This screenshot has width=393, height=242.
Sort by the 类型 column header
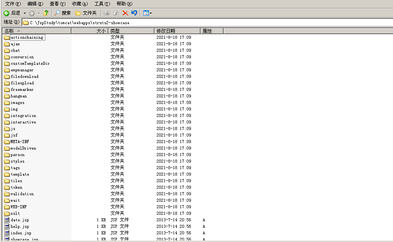point(131,31)
